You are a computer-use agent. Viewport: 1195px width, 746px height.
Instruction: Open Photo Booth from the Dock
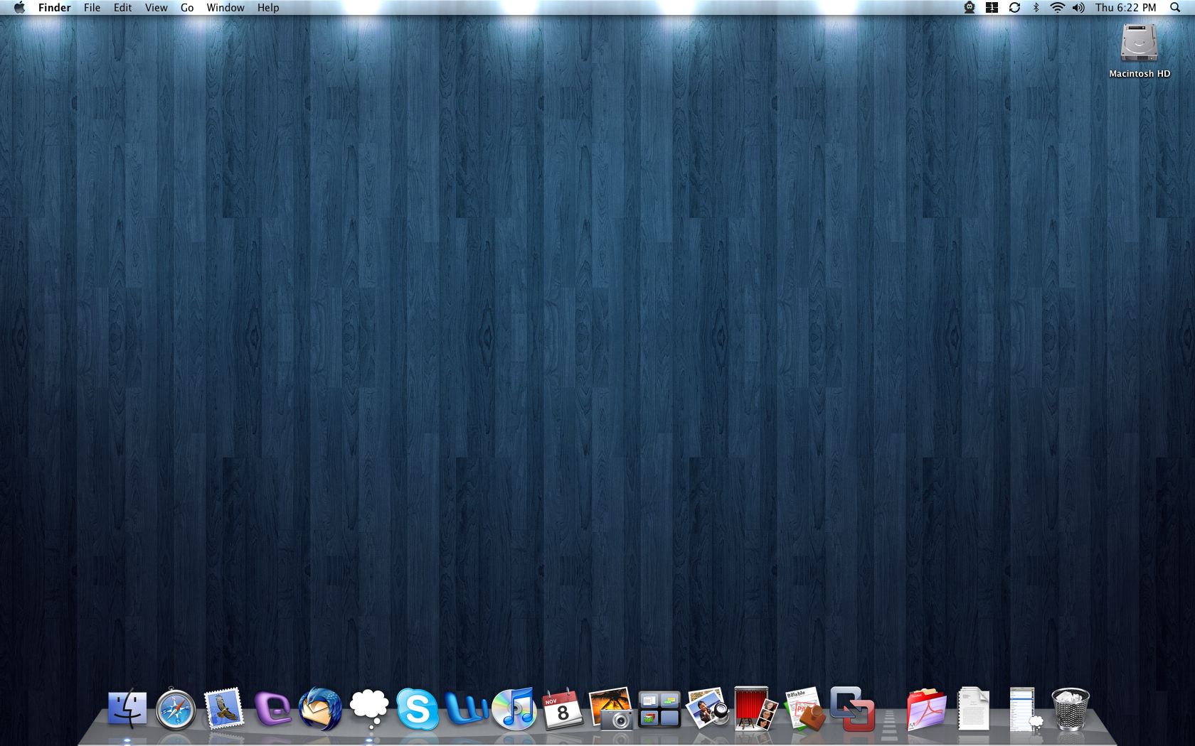[x=755, y=708]
